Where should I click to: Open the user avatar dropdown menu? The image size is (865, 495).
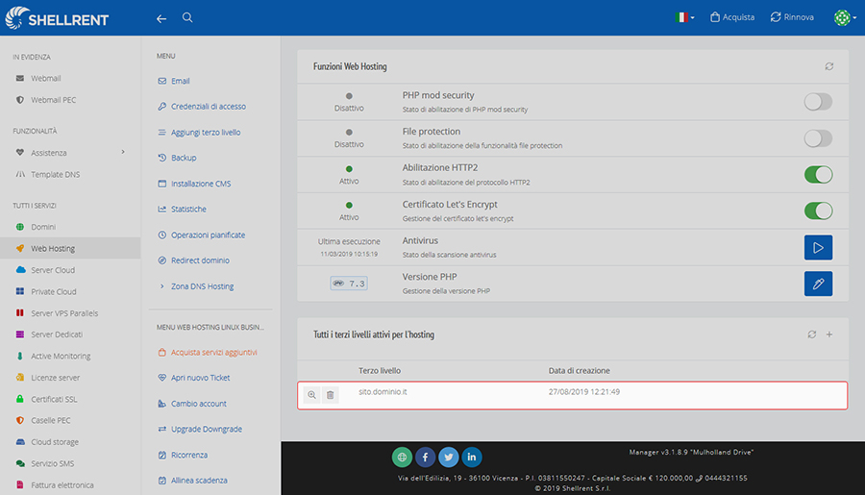845,17
